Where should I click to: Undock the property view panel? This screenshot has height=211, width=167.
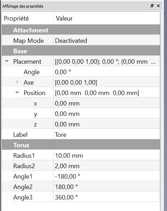click(x=152, y=6)
